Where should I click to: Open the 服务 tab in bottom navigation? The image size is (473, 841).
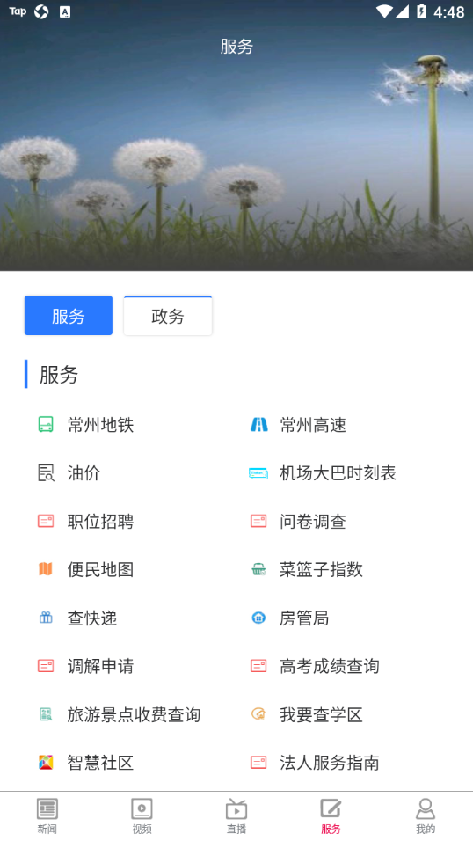click(331, 815)
